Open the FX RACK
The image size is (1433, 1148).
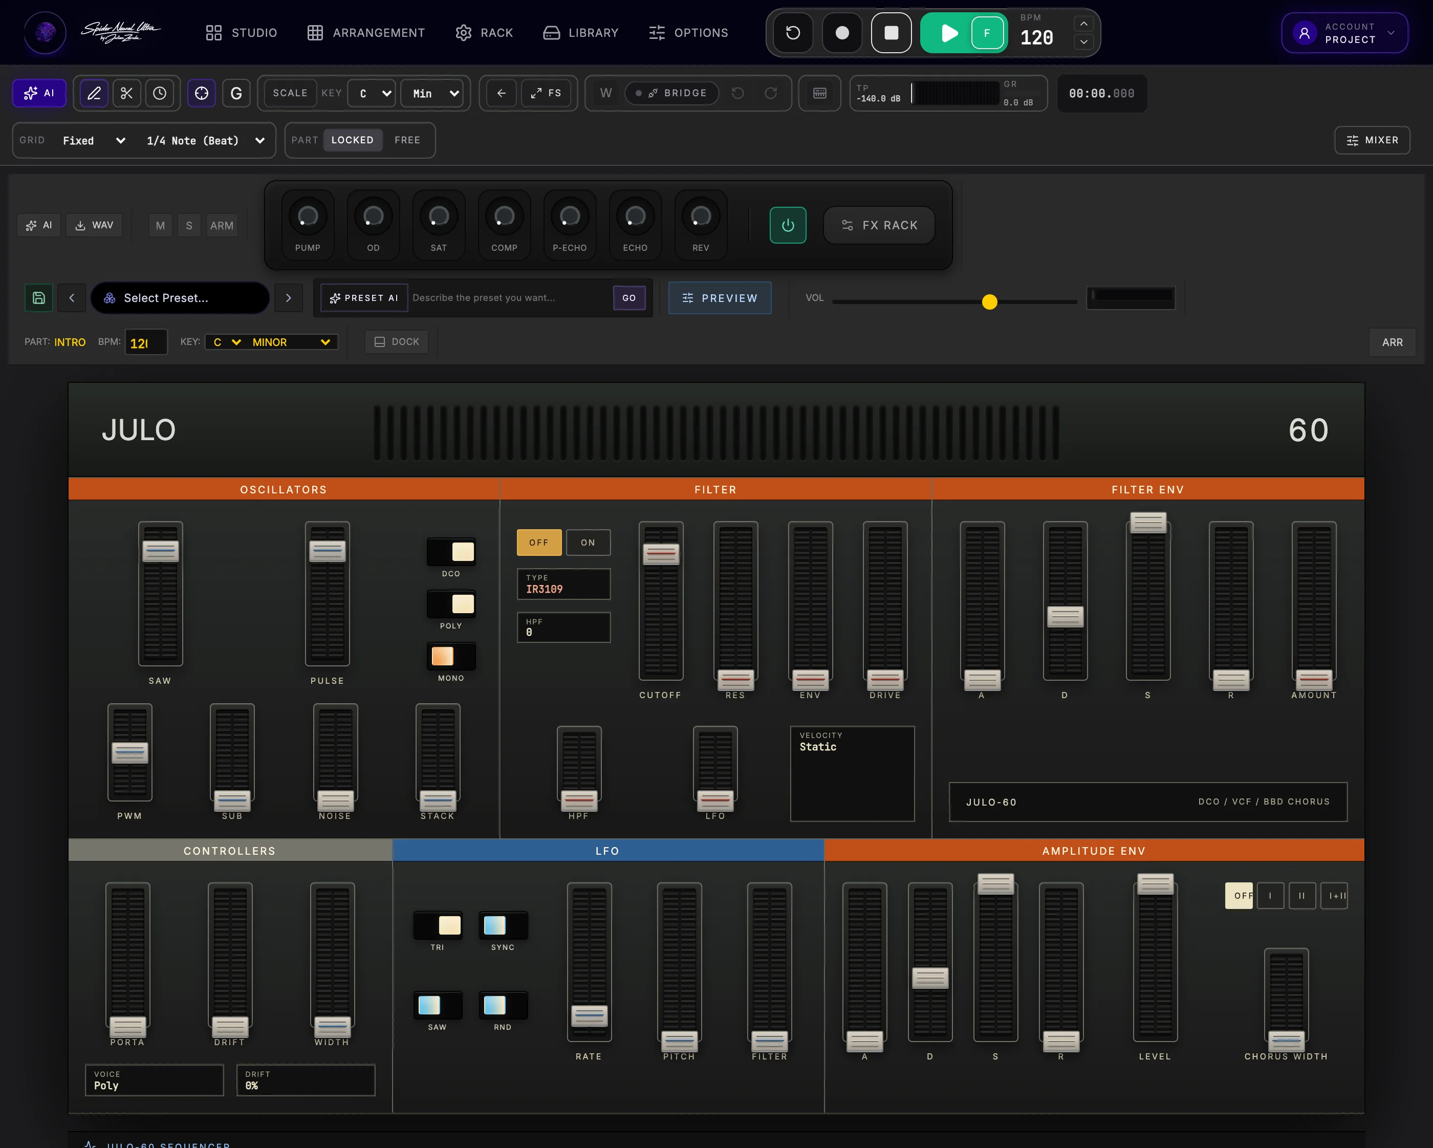point(879,225)
